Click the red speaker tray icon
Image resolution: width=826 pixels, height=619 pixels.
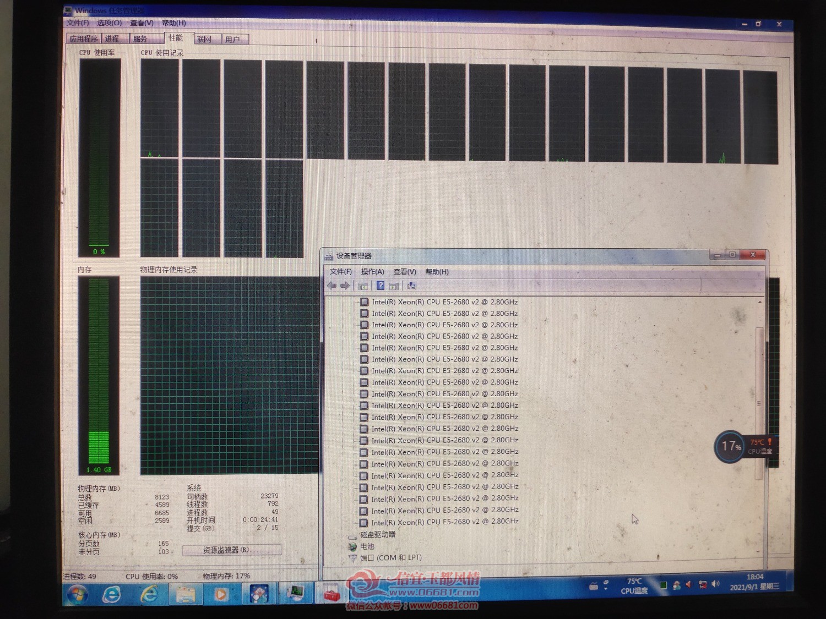(x=688, y=584)
